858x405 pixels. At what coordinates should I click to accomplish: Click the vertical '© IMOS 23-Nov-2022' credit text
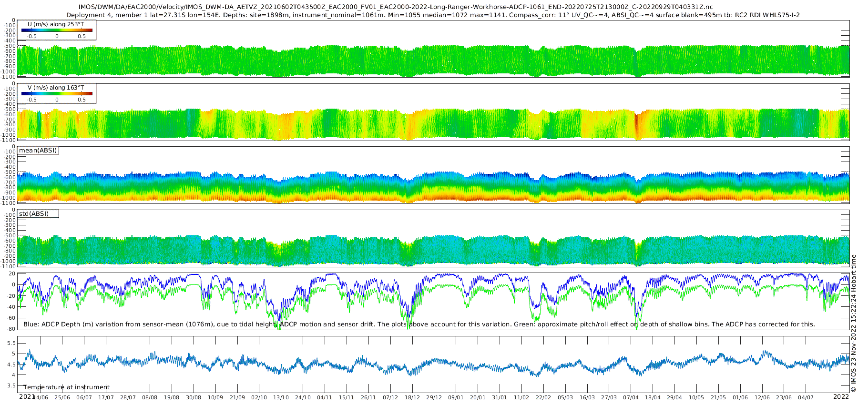pyautogui.click(x=854, y=323)
